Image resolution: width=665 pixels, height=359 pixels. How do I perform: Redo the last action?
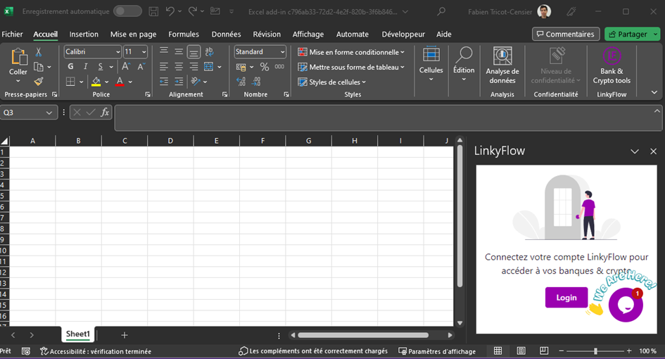coord(193,11)
